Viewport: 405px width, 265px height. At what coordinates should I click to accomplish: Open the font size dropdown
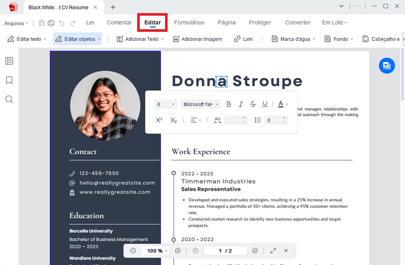tap(166, 104)
